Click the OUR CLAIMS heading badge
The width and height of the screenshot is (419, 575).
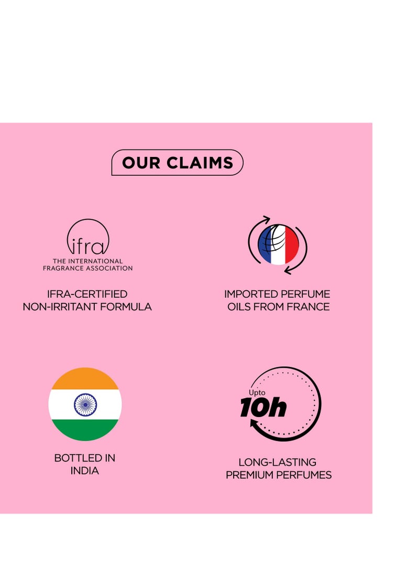[177, 163]
